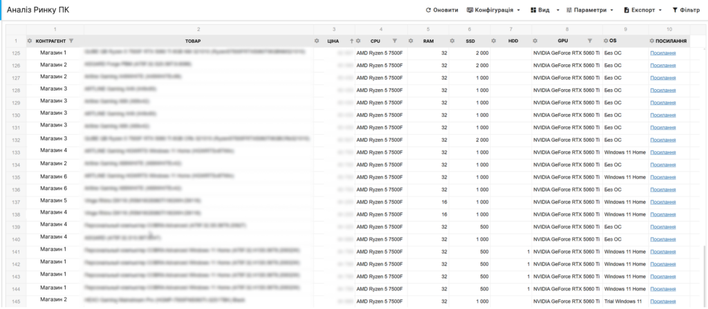Open Посилання link in row 125
Viewport: 708px width, 309px height.
pos(663,53)
